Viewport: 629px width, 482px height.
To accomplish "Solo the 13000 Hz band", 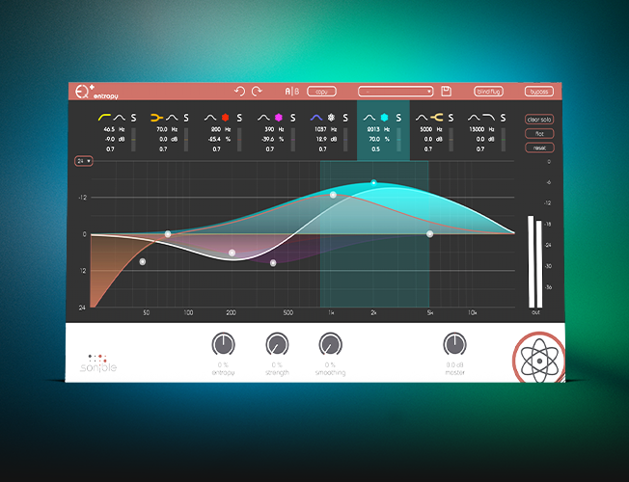I will click(x=503, y=118).
